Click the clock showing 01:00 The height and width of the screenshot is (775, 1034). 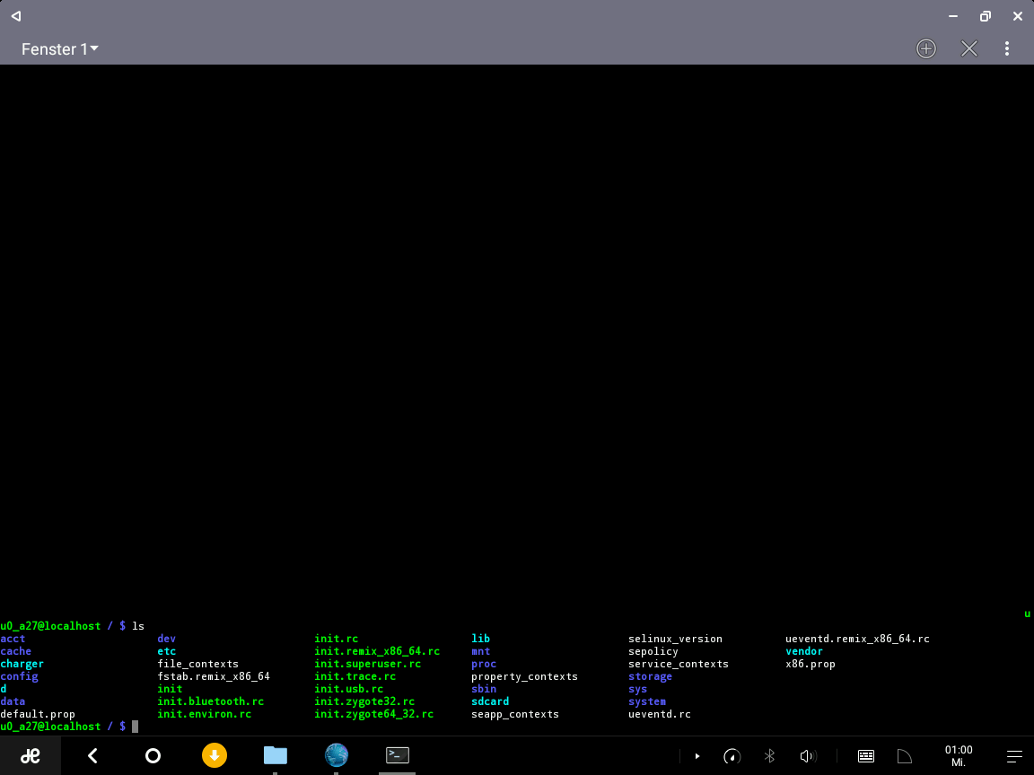point(959,755)
